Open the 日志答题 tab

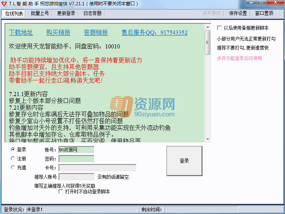pyautogui.click(x=92, y=13)
